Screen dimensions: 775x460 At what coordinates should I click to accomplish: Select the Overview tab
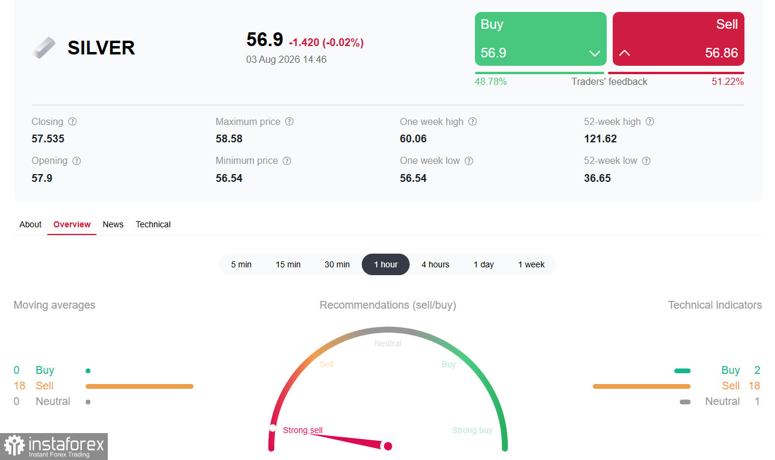[72, 224]
